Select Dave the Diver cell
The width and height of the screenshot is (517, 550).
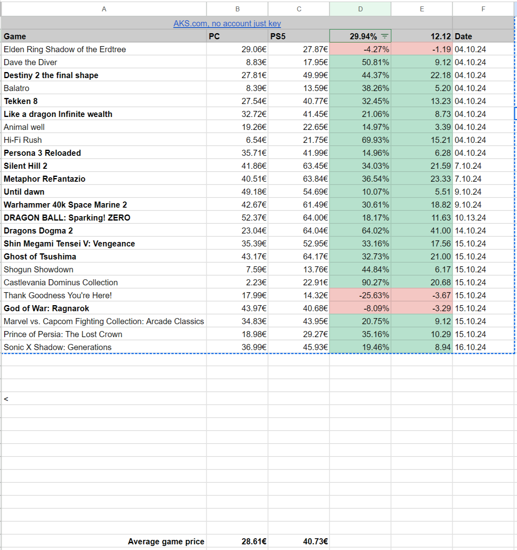pyautogui.click(x=104, y=62)
